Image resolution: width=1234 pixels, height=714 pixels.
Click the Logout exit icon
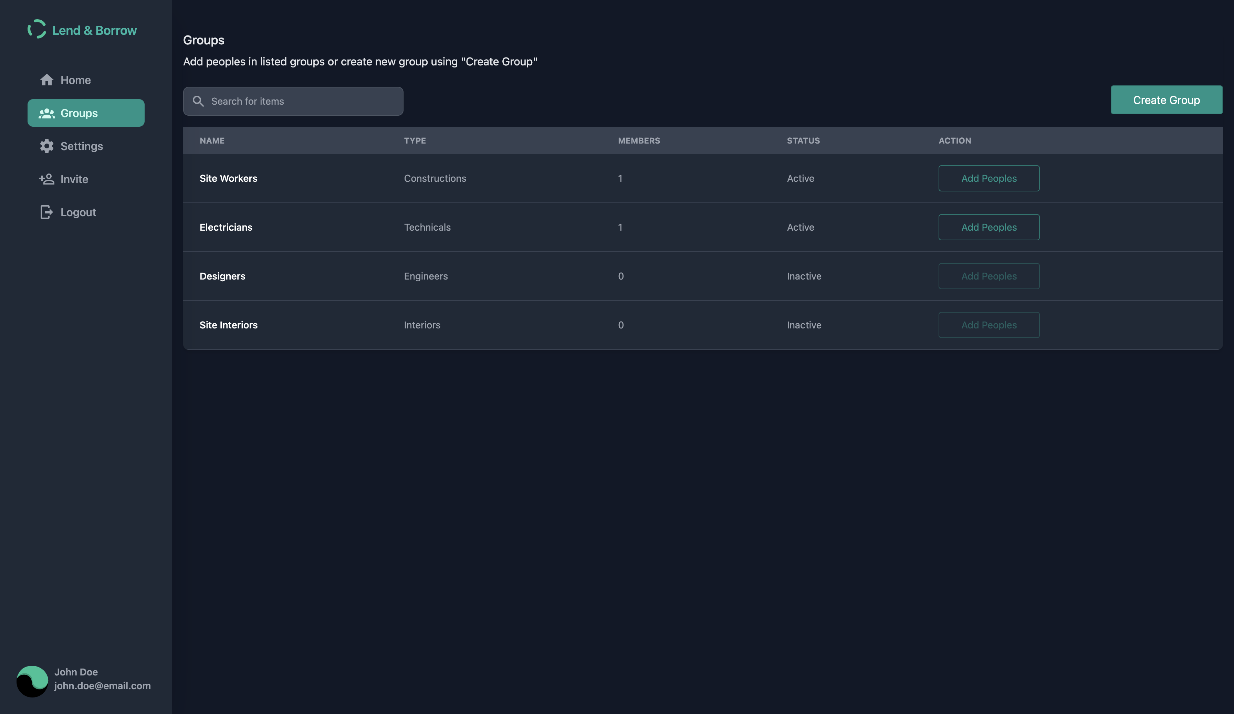pyautogui.click(x=46, y=212)
